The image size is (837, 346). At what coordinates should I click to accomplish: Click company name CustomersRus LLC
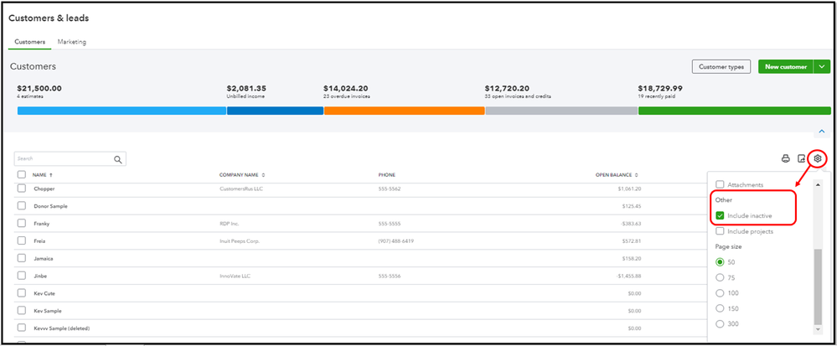pos(241,188)
